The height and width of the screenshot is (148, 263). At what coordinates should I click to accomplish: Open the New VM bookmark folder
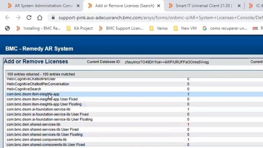185,28
